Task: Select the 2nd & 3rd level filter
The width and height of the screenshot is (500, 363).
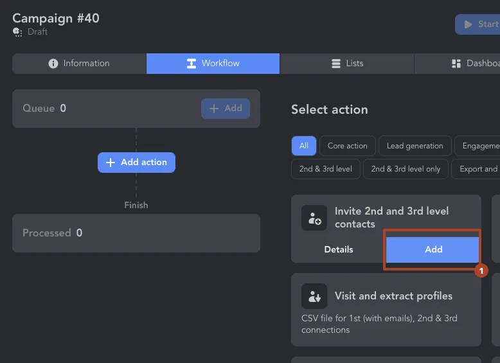Action: coord(326,169)
